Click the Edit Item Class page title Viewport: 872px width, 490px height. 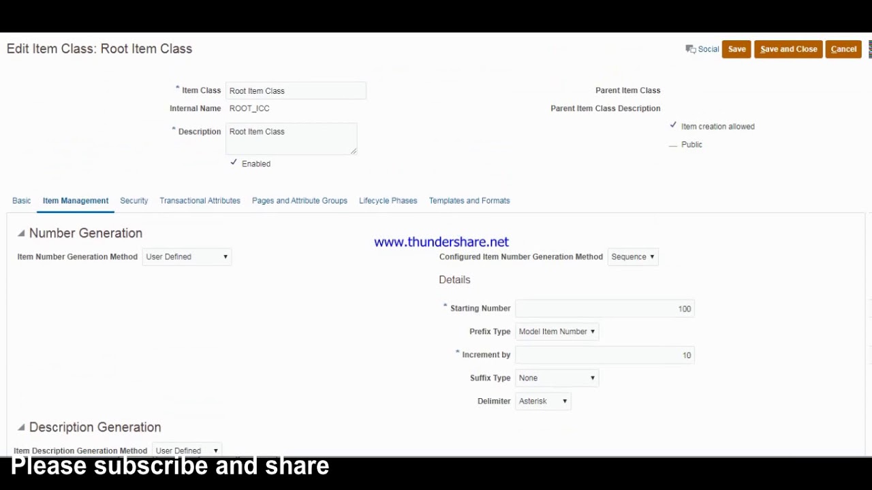(x=99, y=49)
